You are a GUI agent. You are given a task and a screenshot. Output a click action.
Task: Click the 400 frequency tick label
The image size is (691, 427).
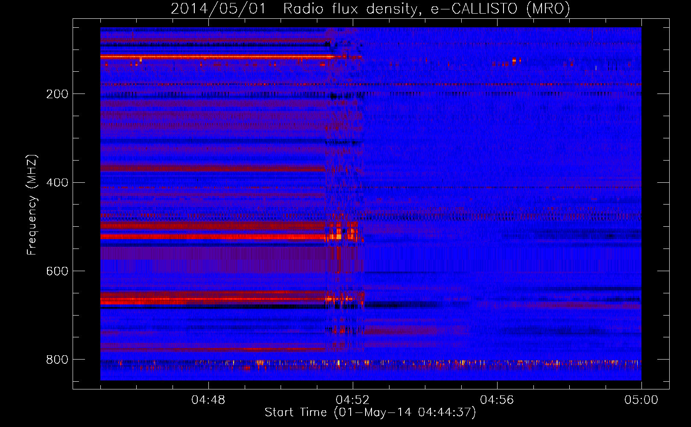click(57, 183)
